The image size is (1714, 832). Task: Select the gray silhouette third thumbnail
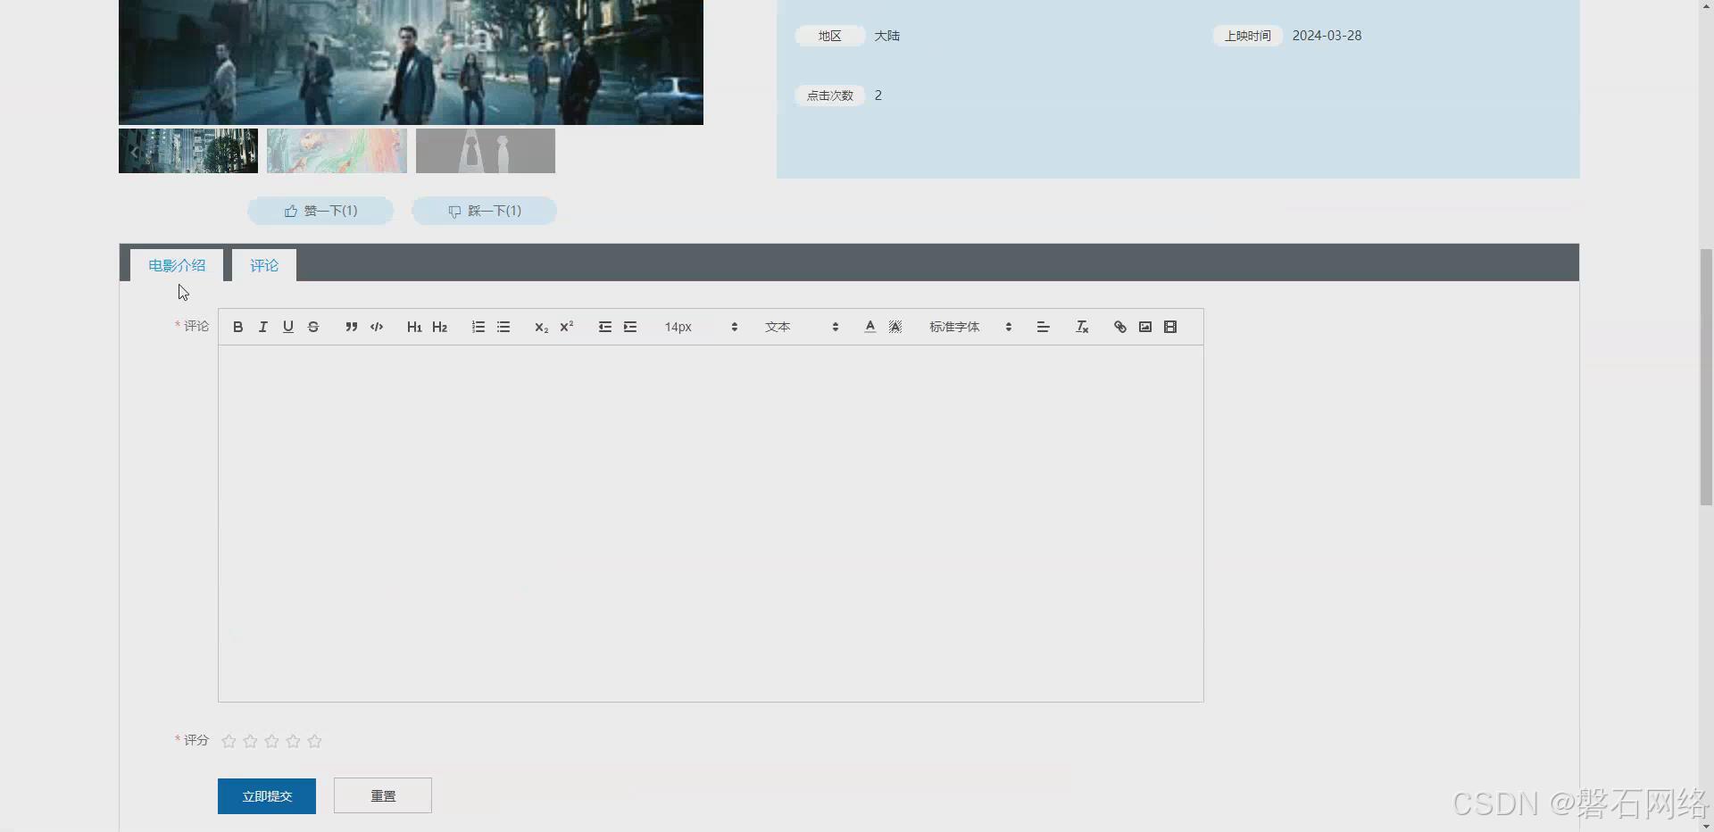coord(486,151)
